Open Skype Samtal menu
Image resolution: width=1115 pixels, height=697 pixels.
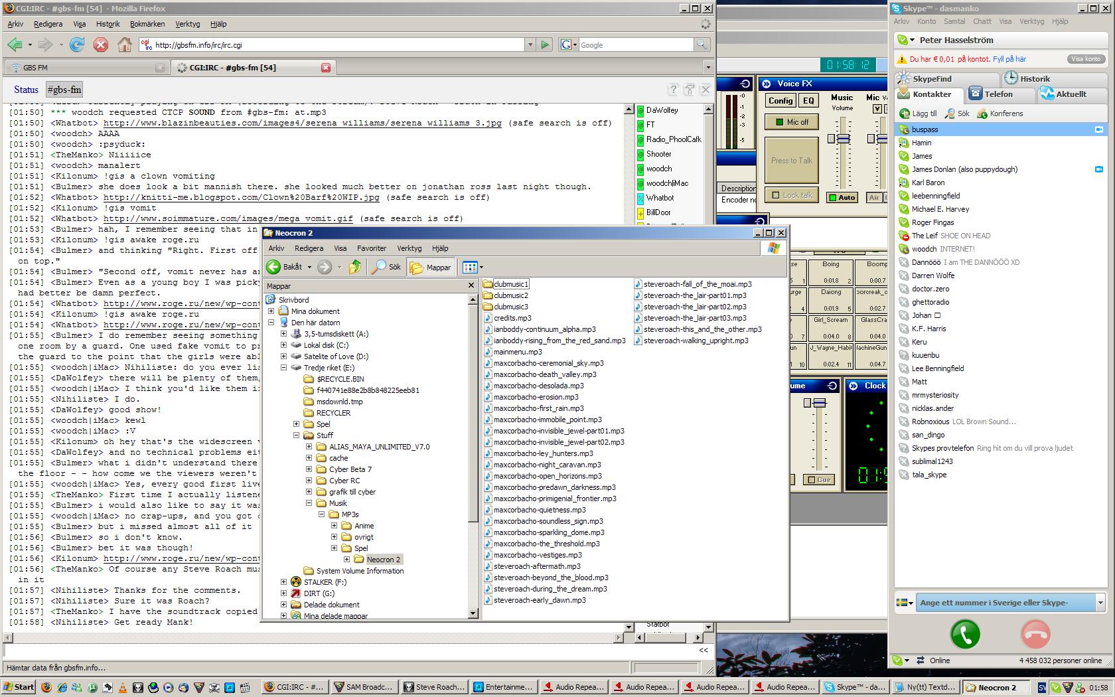[x=954, y=21]
